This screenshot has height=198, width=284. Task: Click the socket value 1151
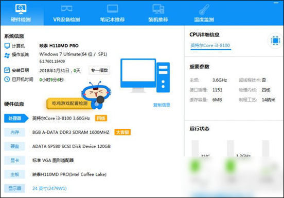pos(217,90)
